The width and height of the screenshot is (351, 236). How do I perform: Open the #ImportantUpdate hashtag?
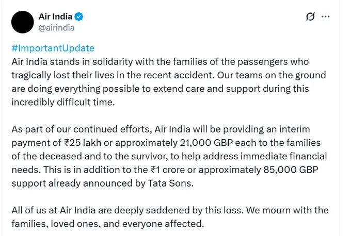[53, 48]
